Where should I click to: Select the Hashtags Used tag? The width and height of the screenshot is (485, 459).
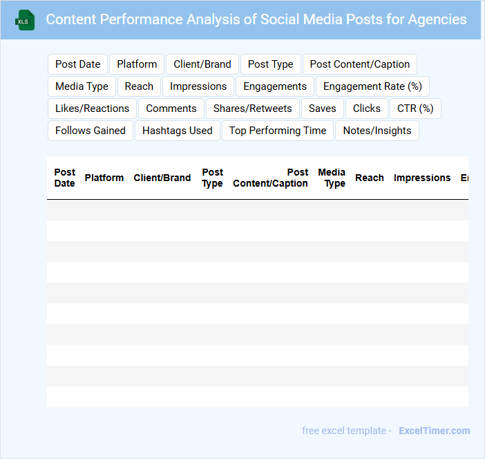pos(178,131)
